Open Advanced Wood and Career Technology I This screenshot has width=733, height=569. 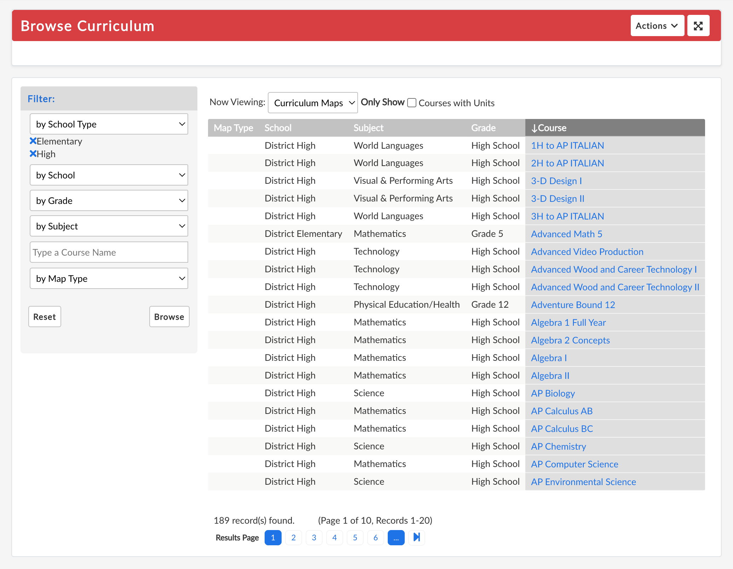(614, 269)
